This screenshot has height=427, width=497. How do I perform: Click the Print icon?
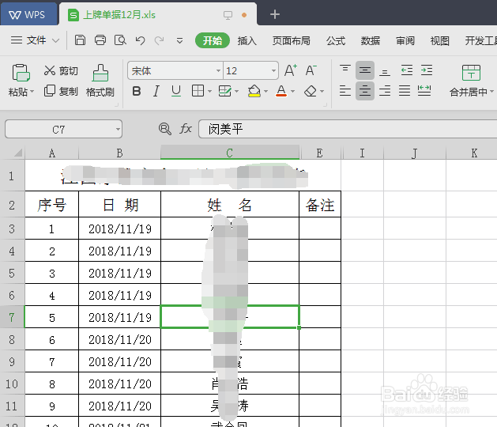point(100,40)
